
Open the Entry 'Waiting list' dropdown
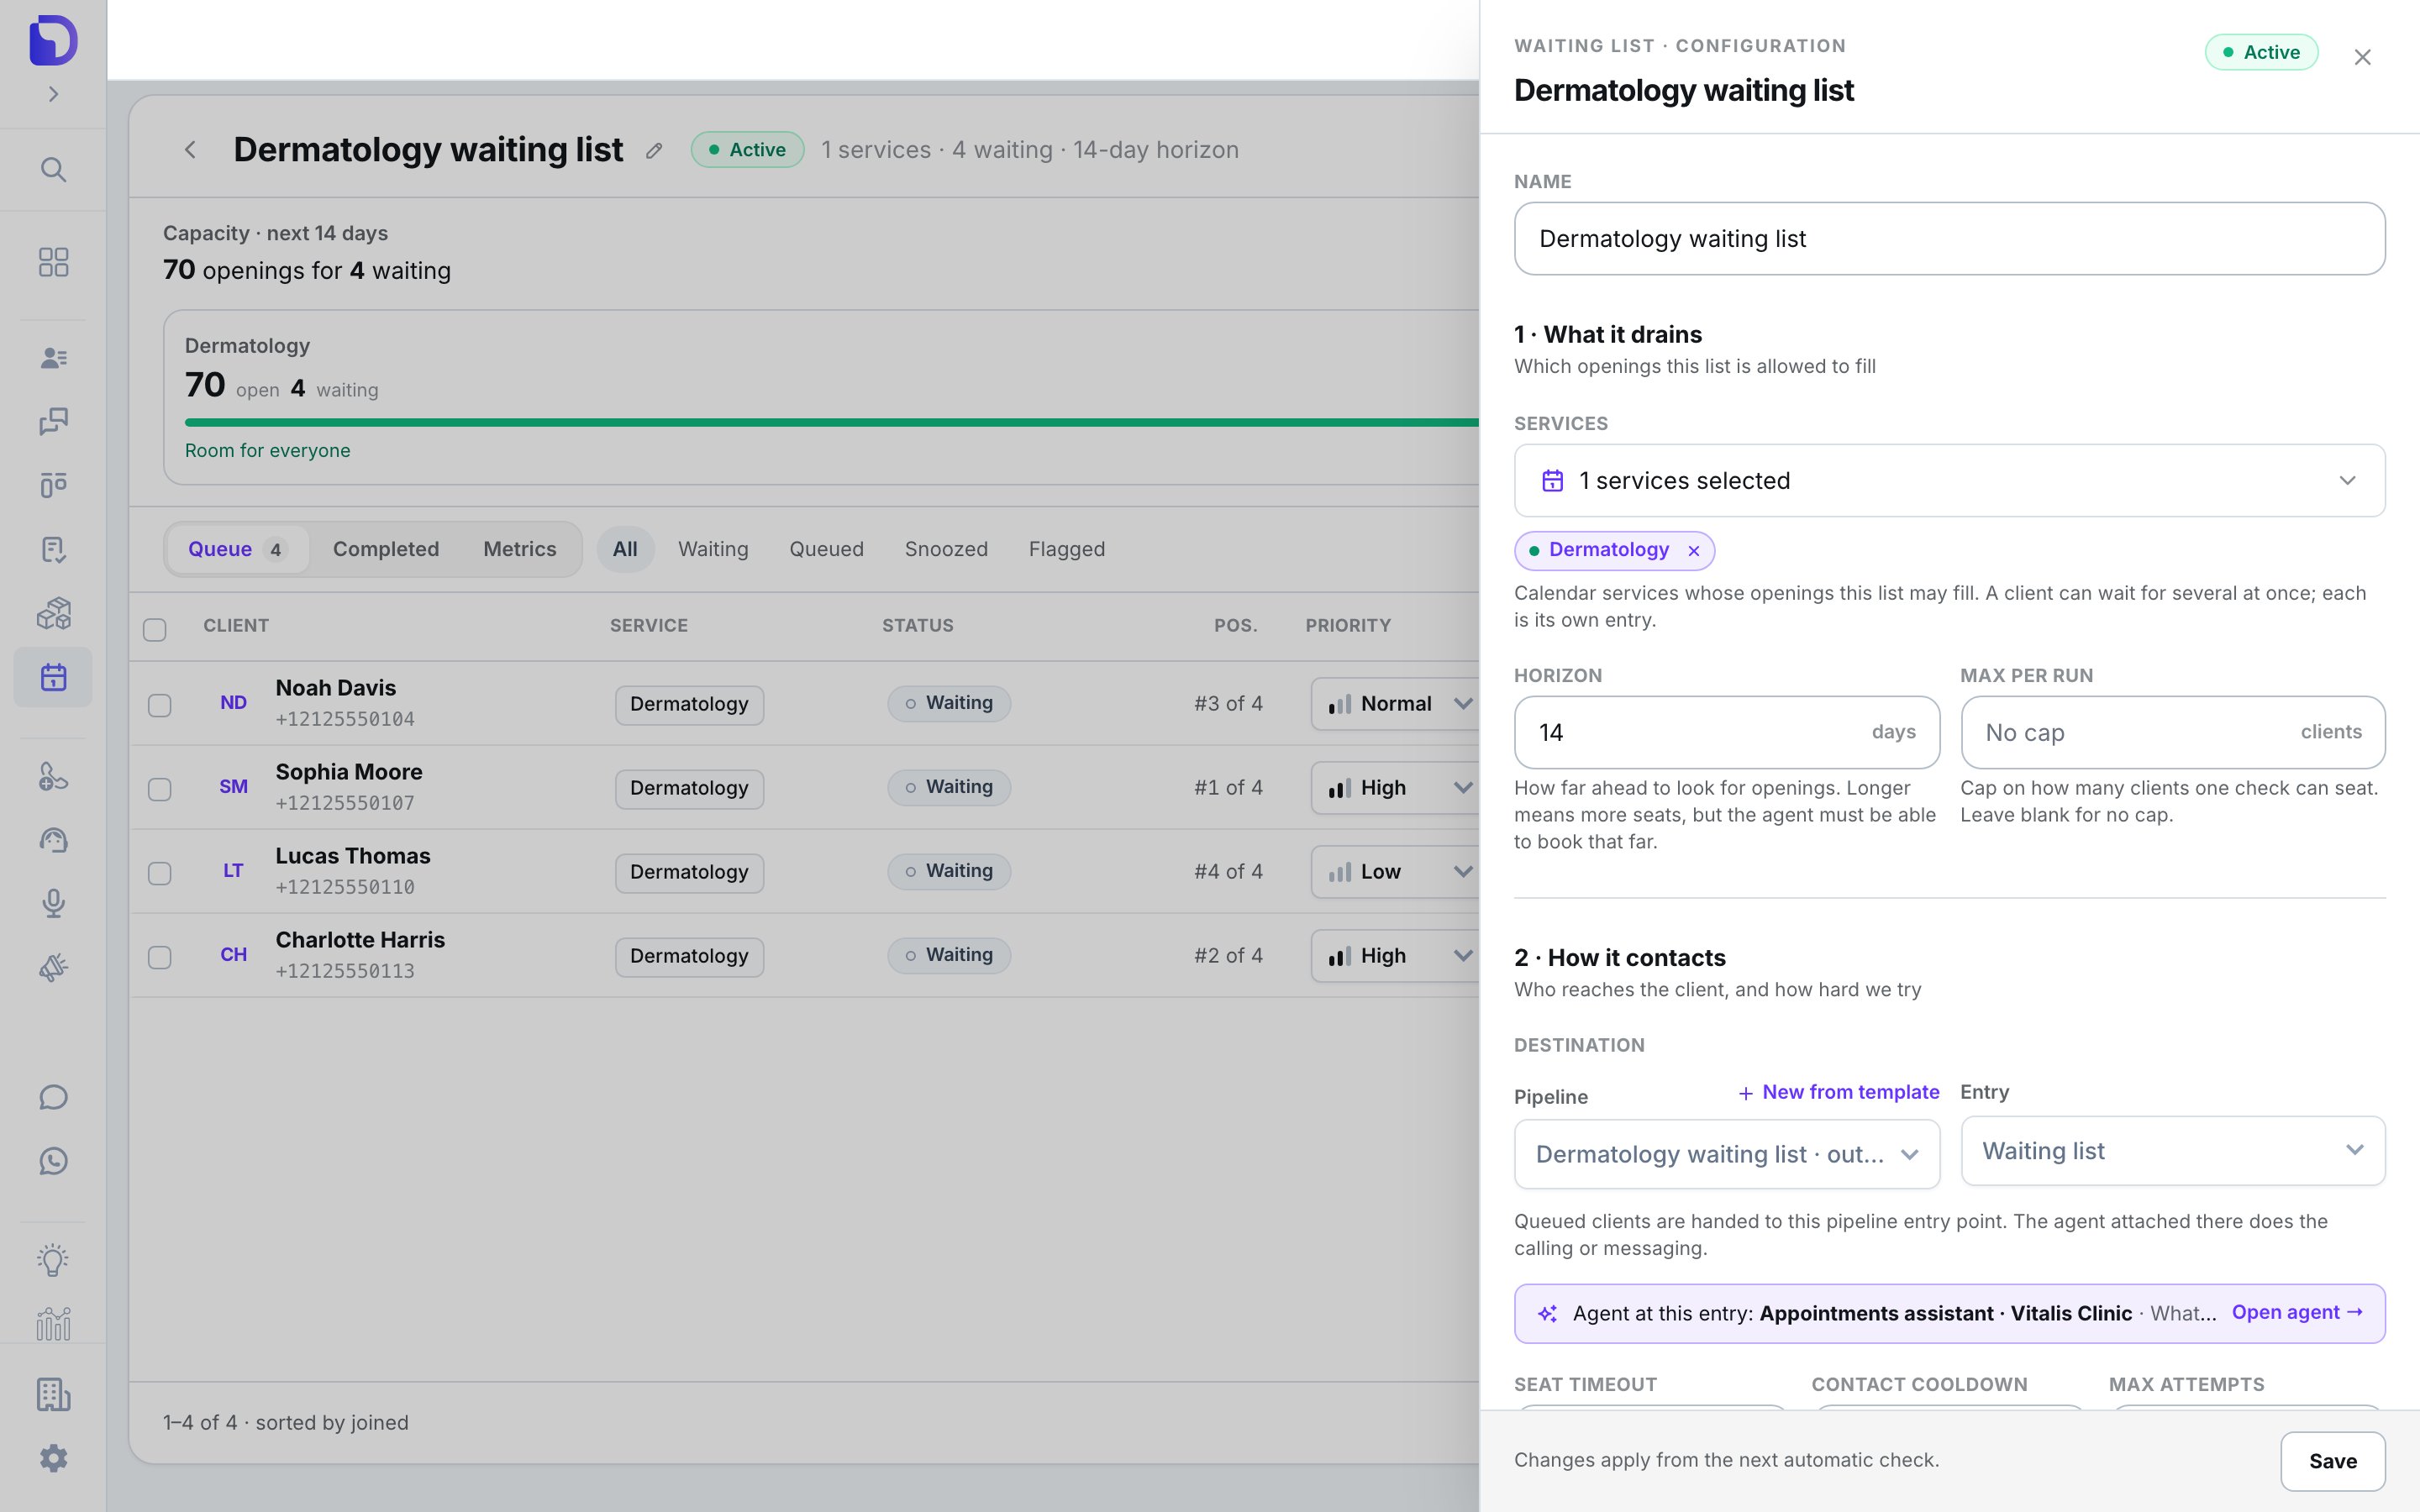click(2172, 1151)
